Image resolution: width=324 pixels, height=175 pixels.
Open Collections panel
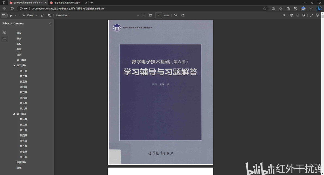[288, 9]
